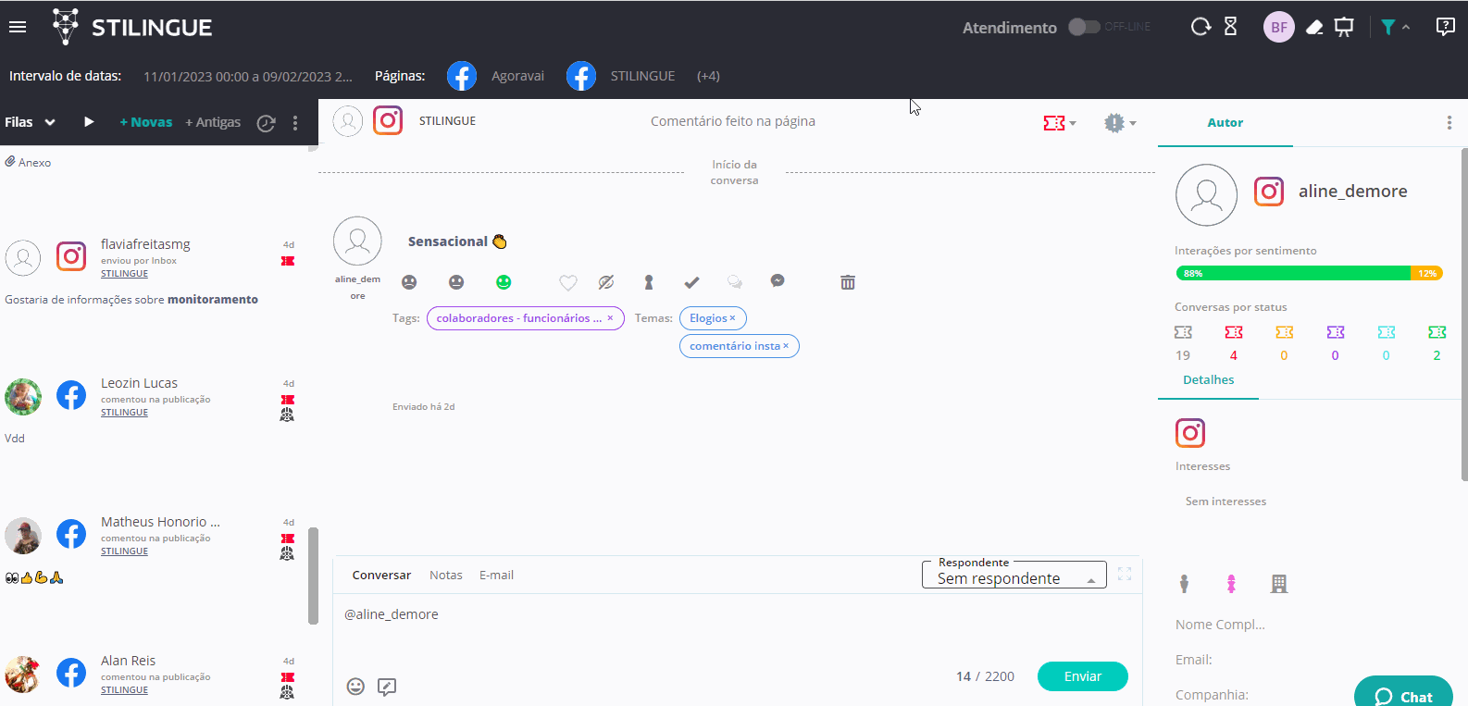Load + Novas conversations
1468x706 pixels.
tap(146, 122)
